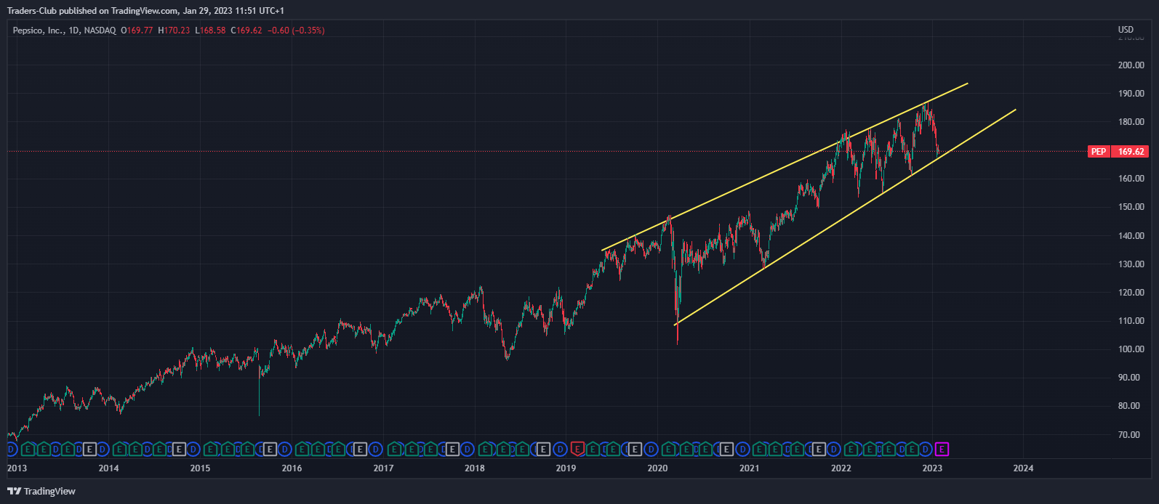Screen dimensions: 1159x504
Task: Click the TradingView logo at bottom left
Action: tap(41, 491)
